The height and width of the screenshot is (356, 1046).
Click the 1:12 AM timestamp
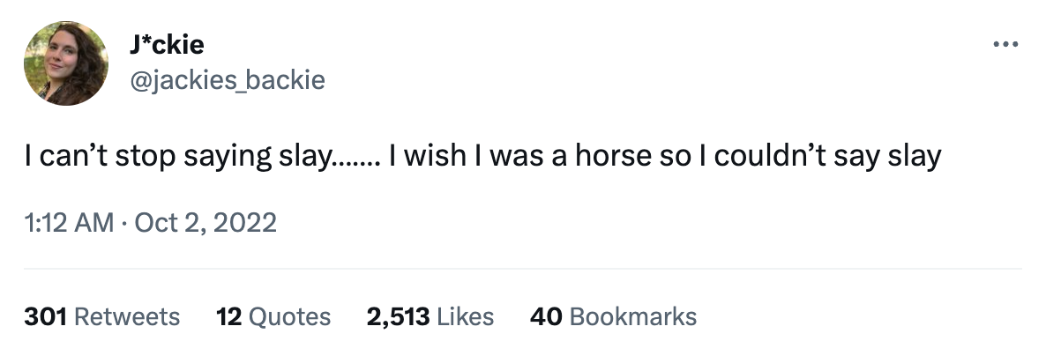coord(68,222)
